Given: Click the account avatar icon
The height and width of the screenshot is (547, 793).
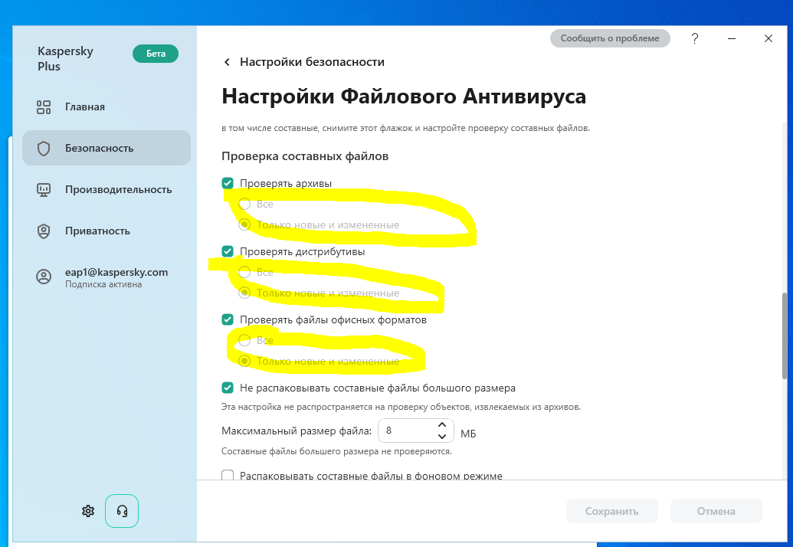Looking at the screenshot, I should (44, 277).
